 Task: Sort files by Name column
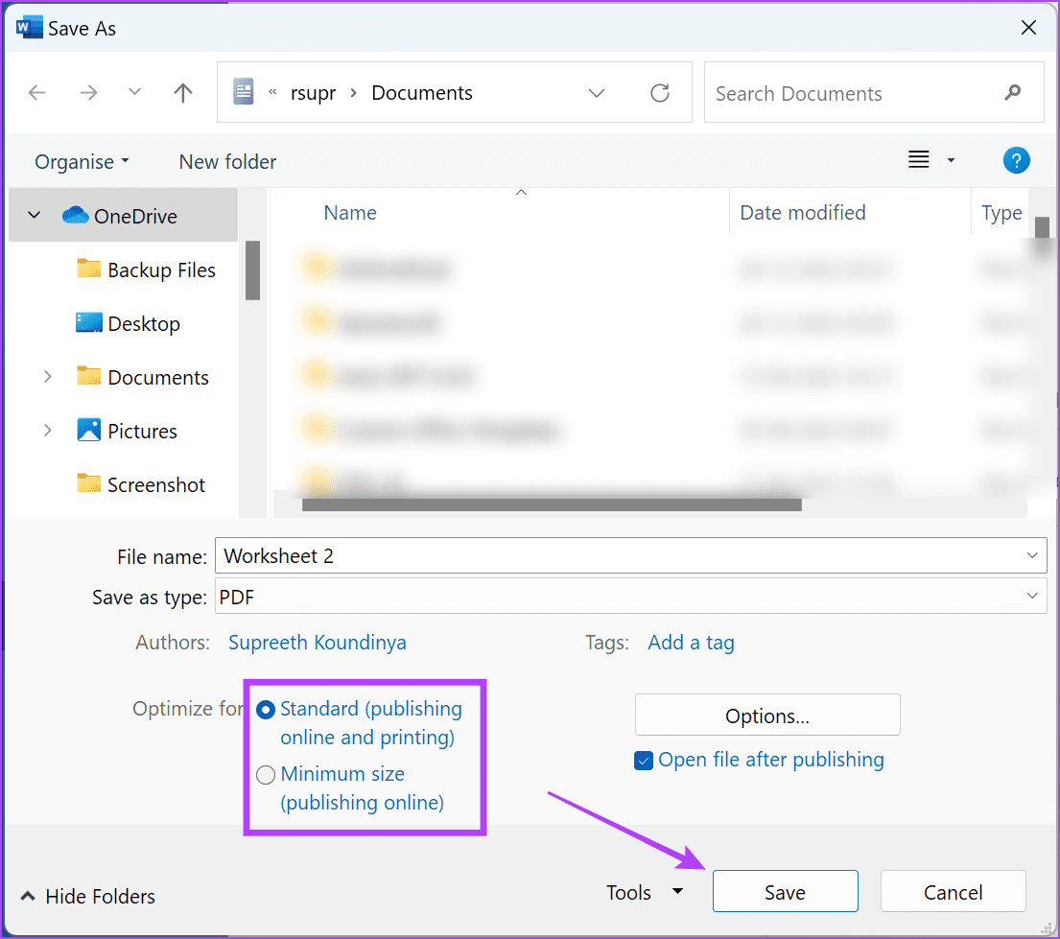click(x=350, y=213)
